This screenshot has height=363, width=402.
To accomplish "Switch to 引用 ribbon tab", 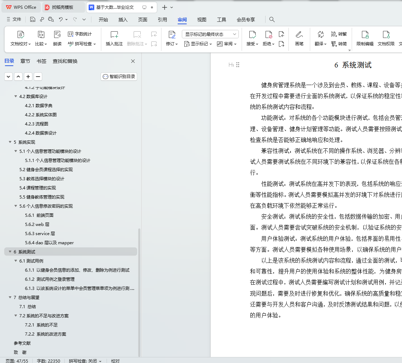I will coord(162,19).
